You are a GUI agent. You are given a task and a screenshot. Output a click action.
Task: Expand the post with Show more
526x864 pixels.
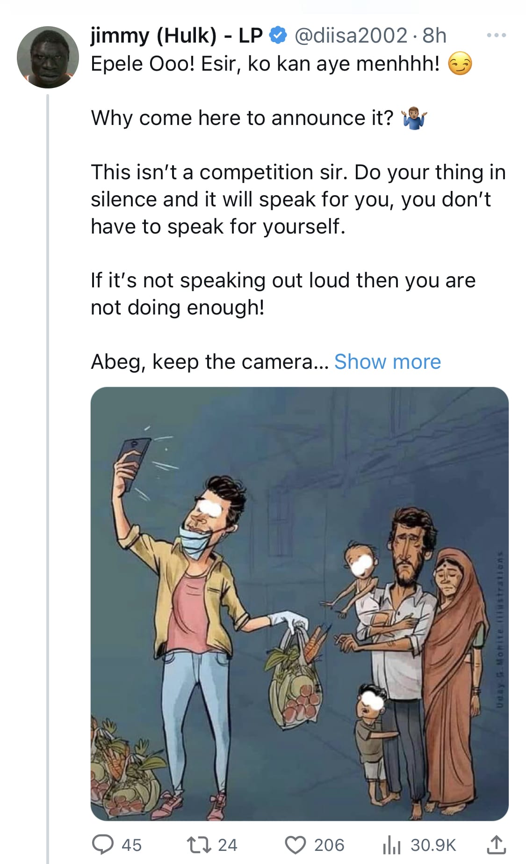tap(388, 361)
